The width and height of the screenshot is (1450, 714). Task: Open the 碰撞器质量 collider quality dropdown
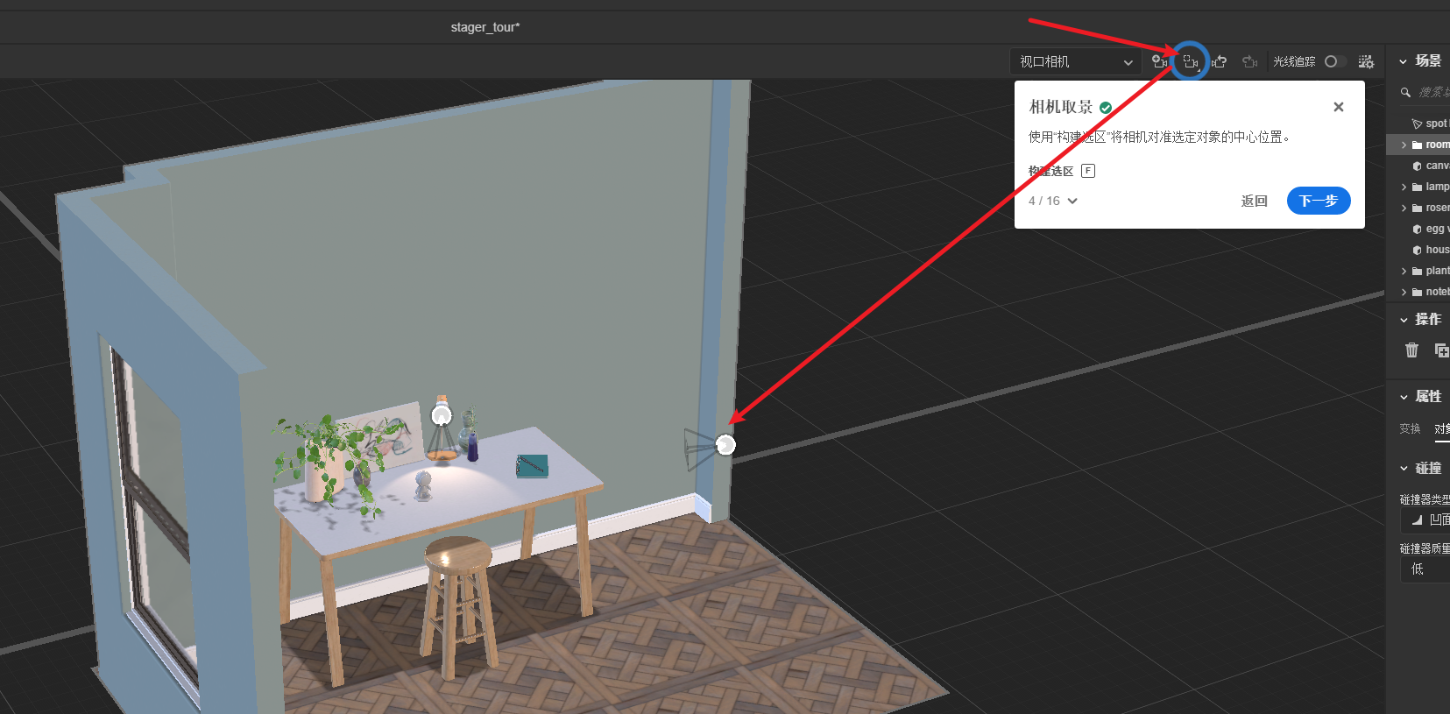1426,569
